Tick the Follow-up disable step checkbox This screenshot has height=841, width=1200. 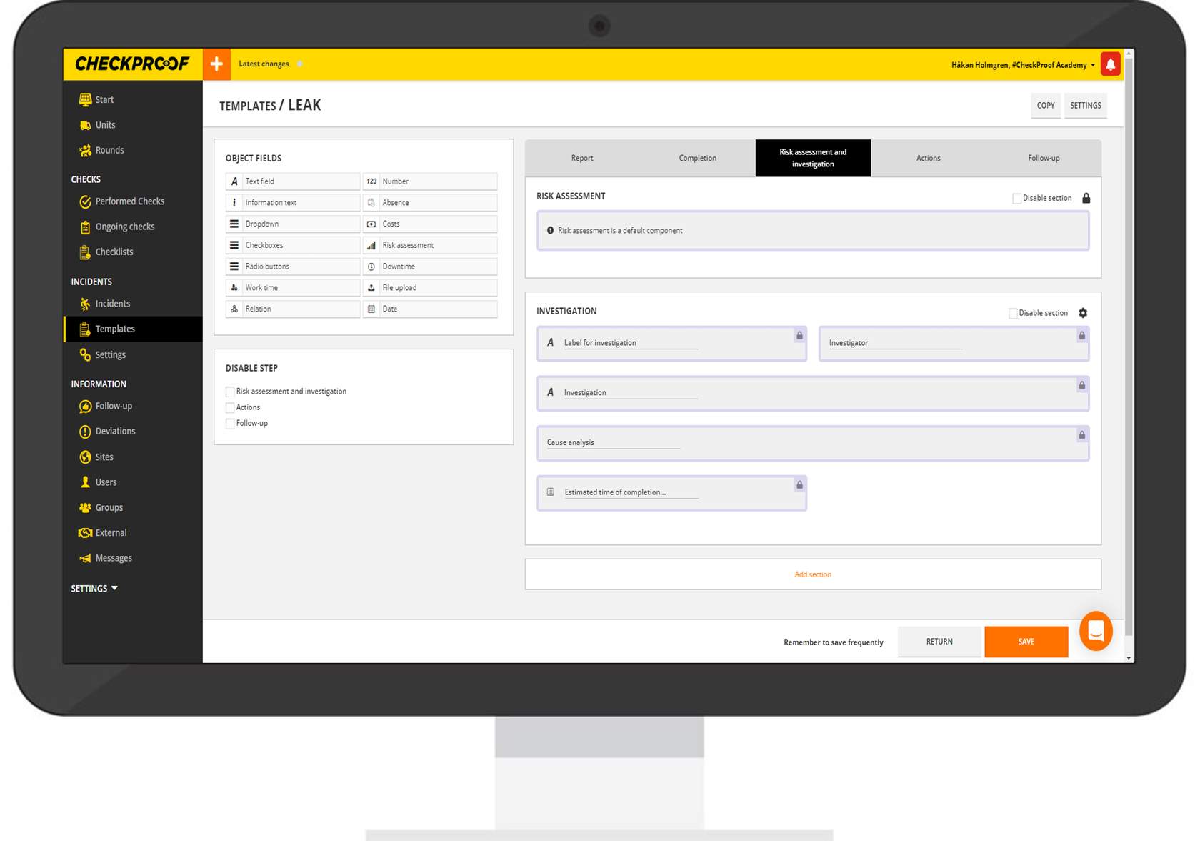(x=230, y=424)
